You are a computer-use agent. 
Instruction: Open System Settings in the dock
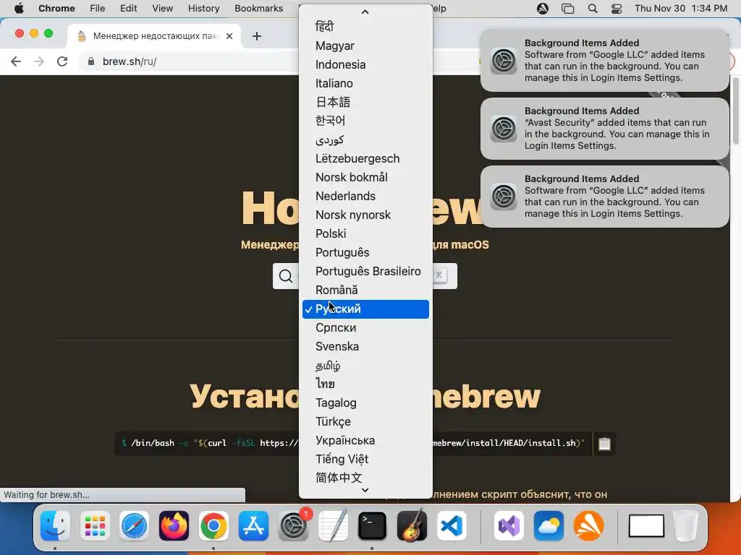coord(293,525)
